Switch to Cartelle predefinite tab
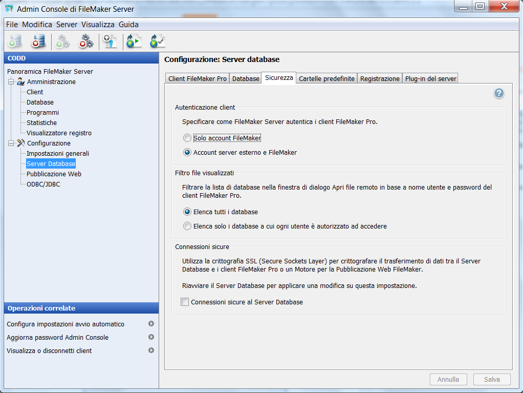 [326, 78]
